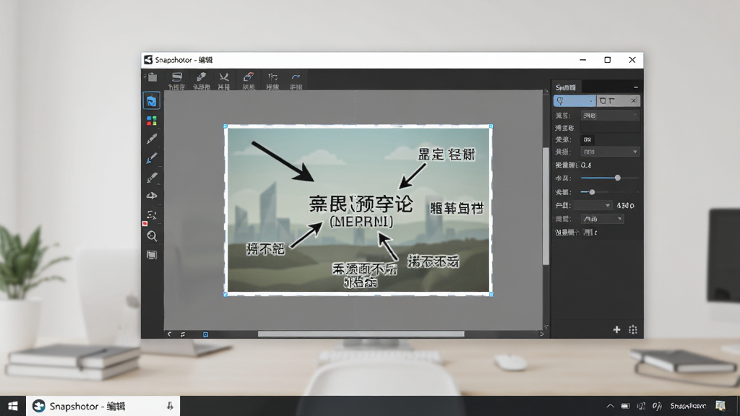Click the large black arrow annotation at top-left
The height and width of the screenshot is (416, 740).
click(283, 161)
